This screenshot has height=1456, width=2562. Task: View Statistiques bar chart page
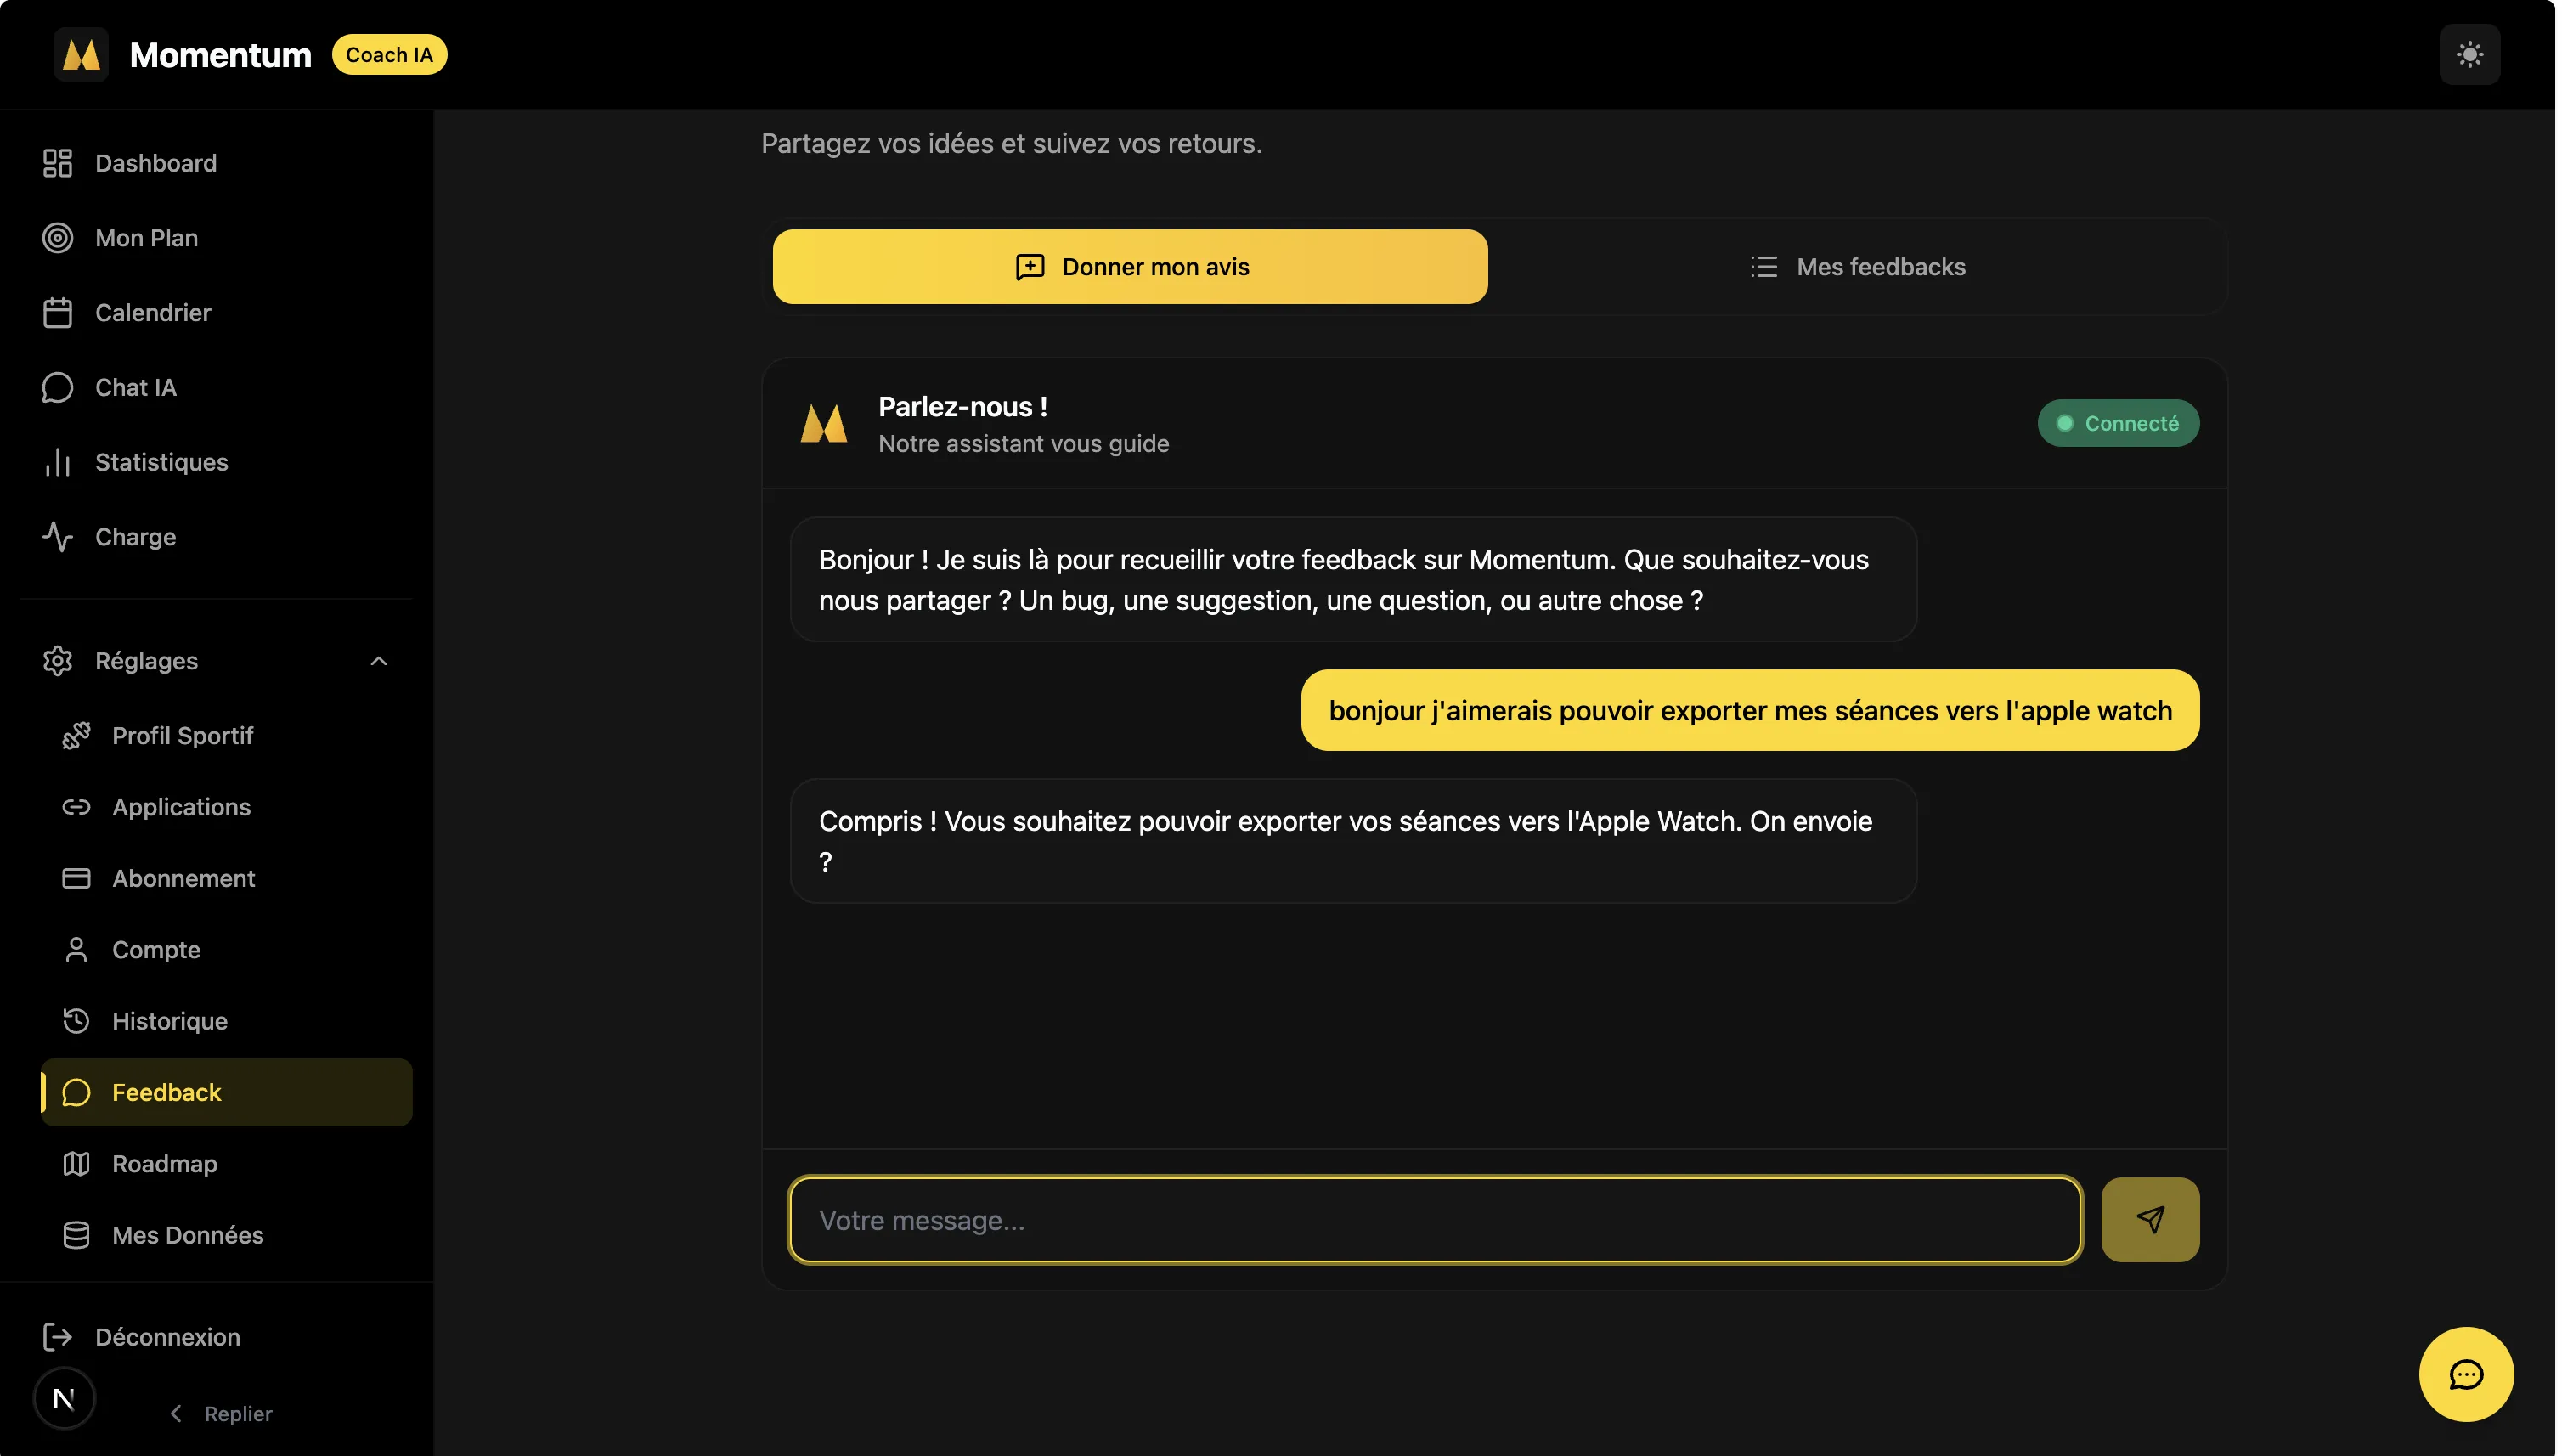pyautogui.click(x=160, y=462)
